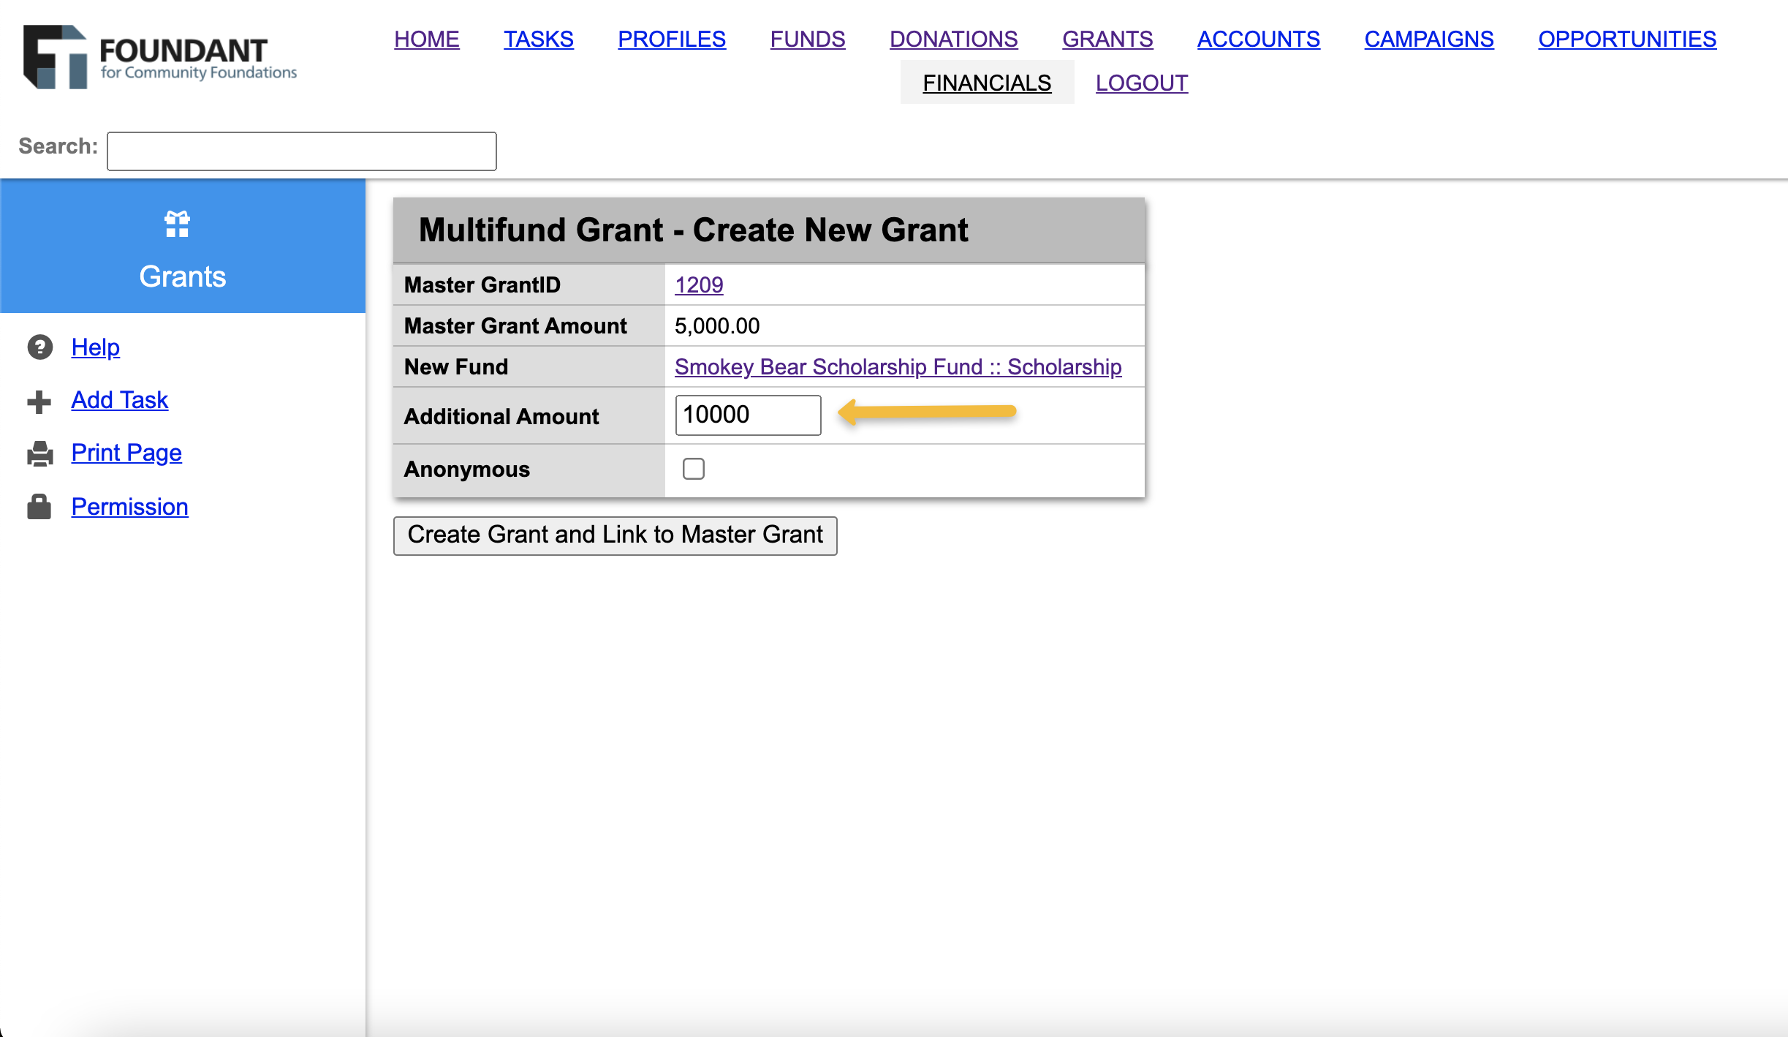The height and width of the screenshot is (1037, 1788).
Task: Open Master GrantID 1209 link
Action: click(x=699, y=284)
